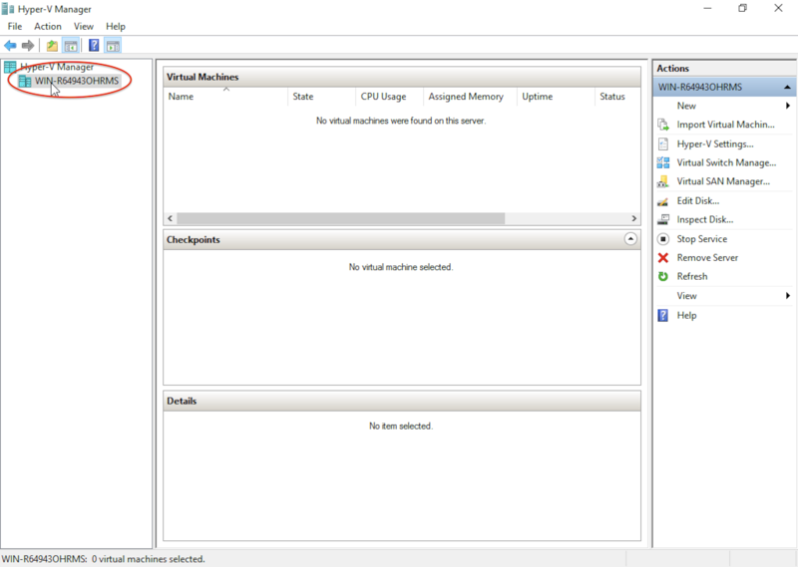Toggle the Show/Hide Console Tree toolbar icon
Screen dimensions: 798x567
[71, 46]
